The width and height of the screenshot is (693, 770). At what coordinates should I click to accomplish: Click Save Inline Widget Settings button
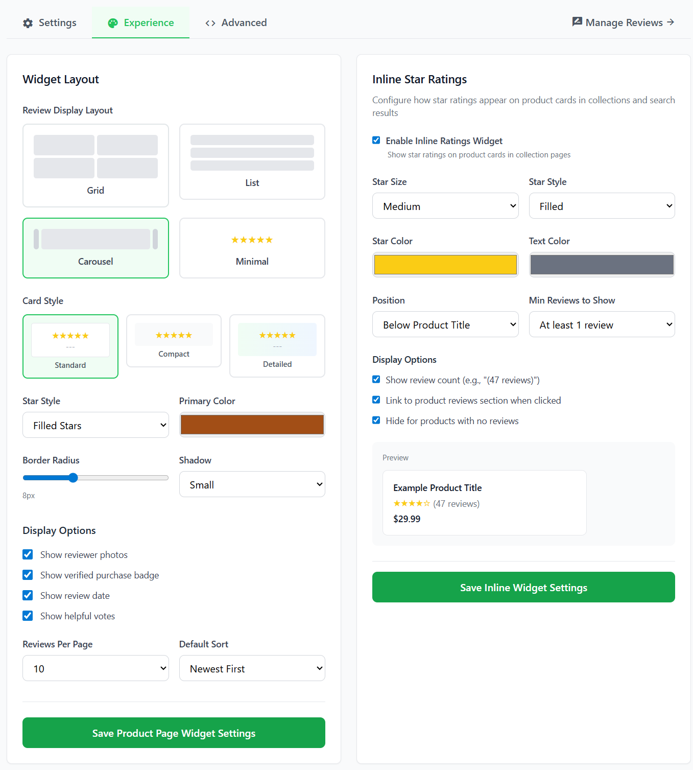point(523,587)
